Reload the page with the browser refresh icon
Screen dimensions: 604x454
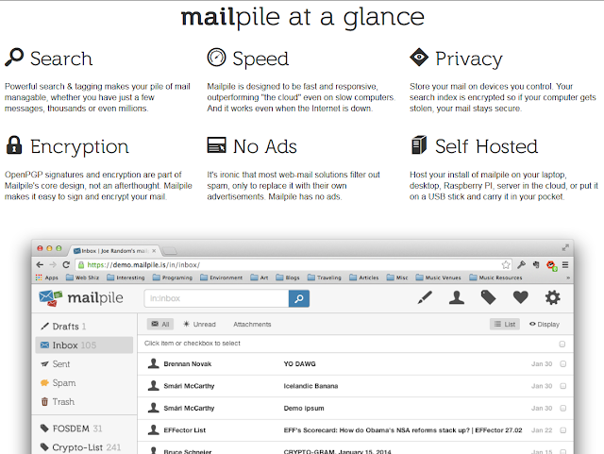click(66, 265)
